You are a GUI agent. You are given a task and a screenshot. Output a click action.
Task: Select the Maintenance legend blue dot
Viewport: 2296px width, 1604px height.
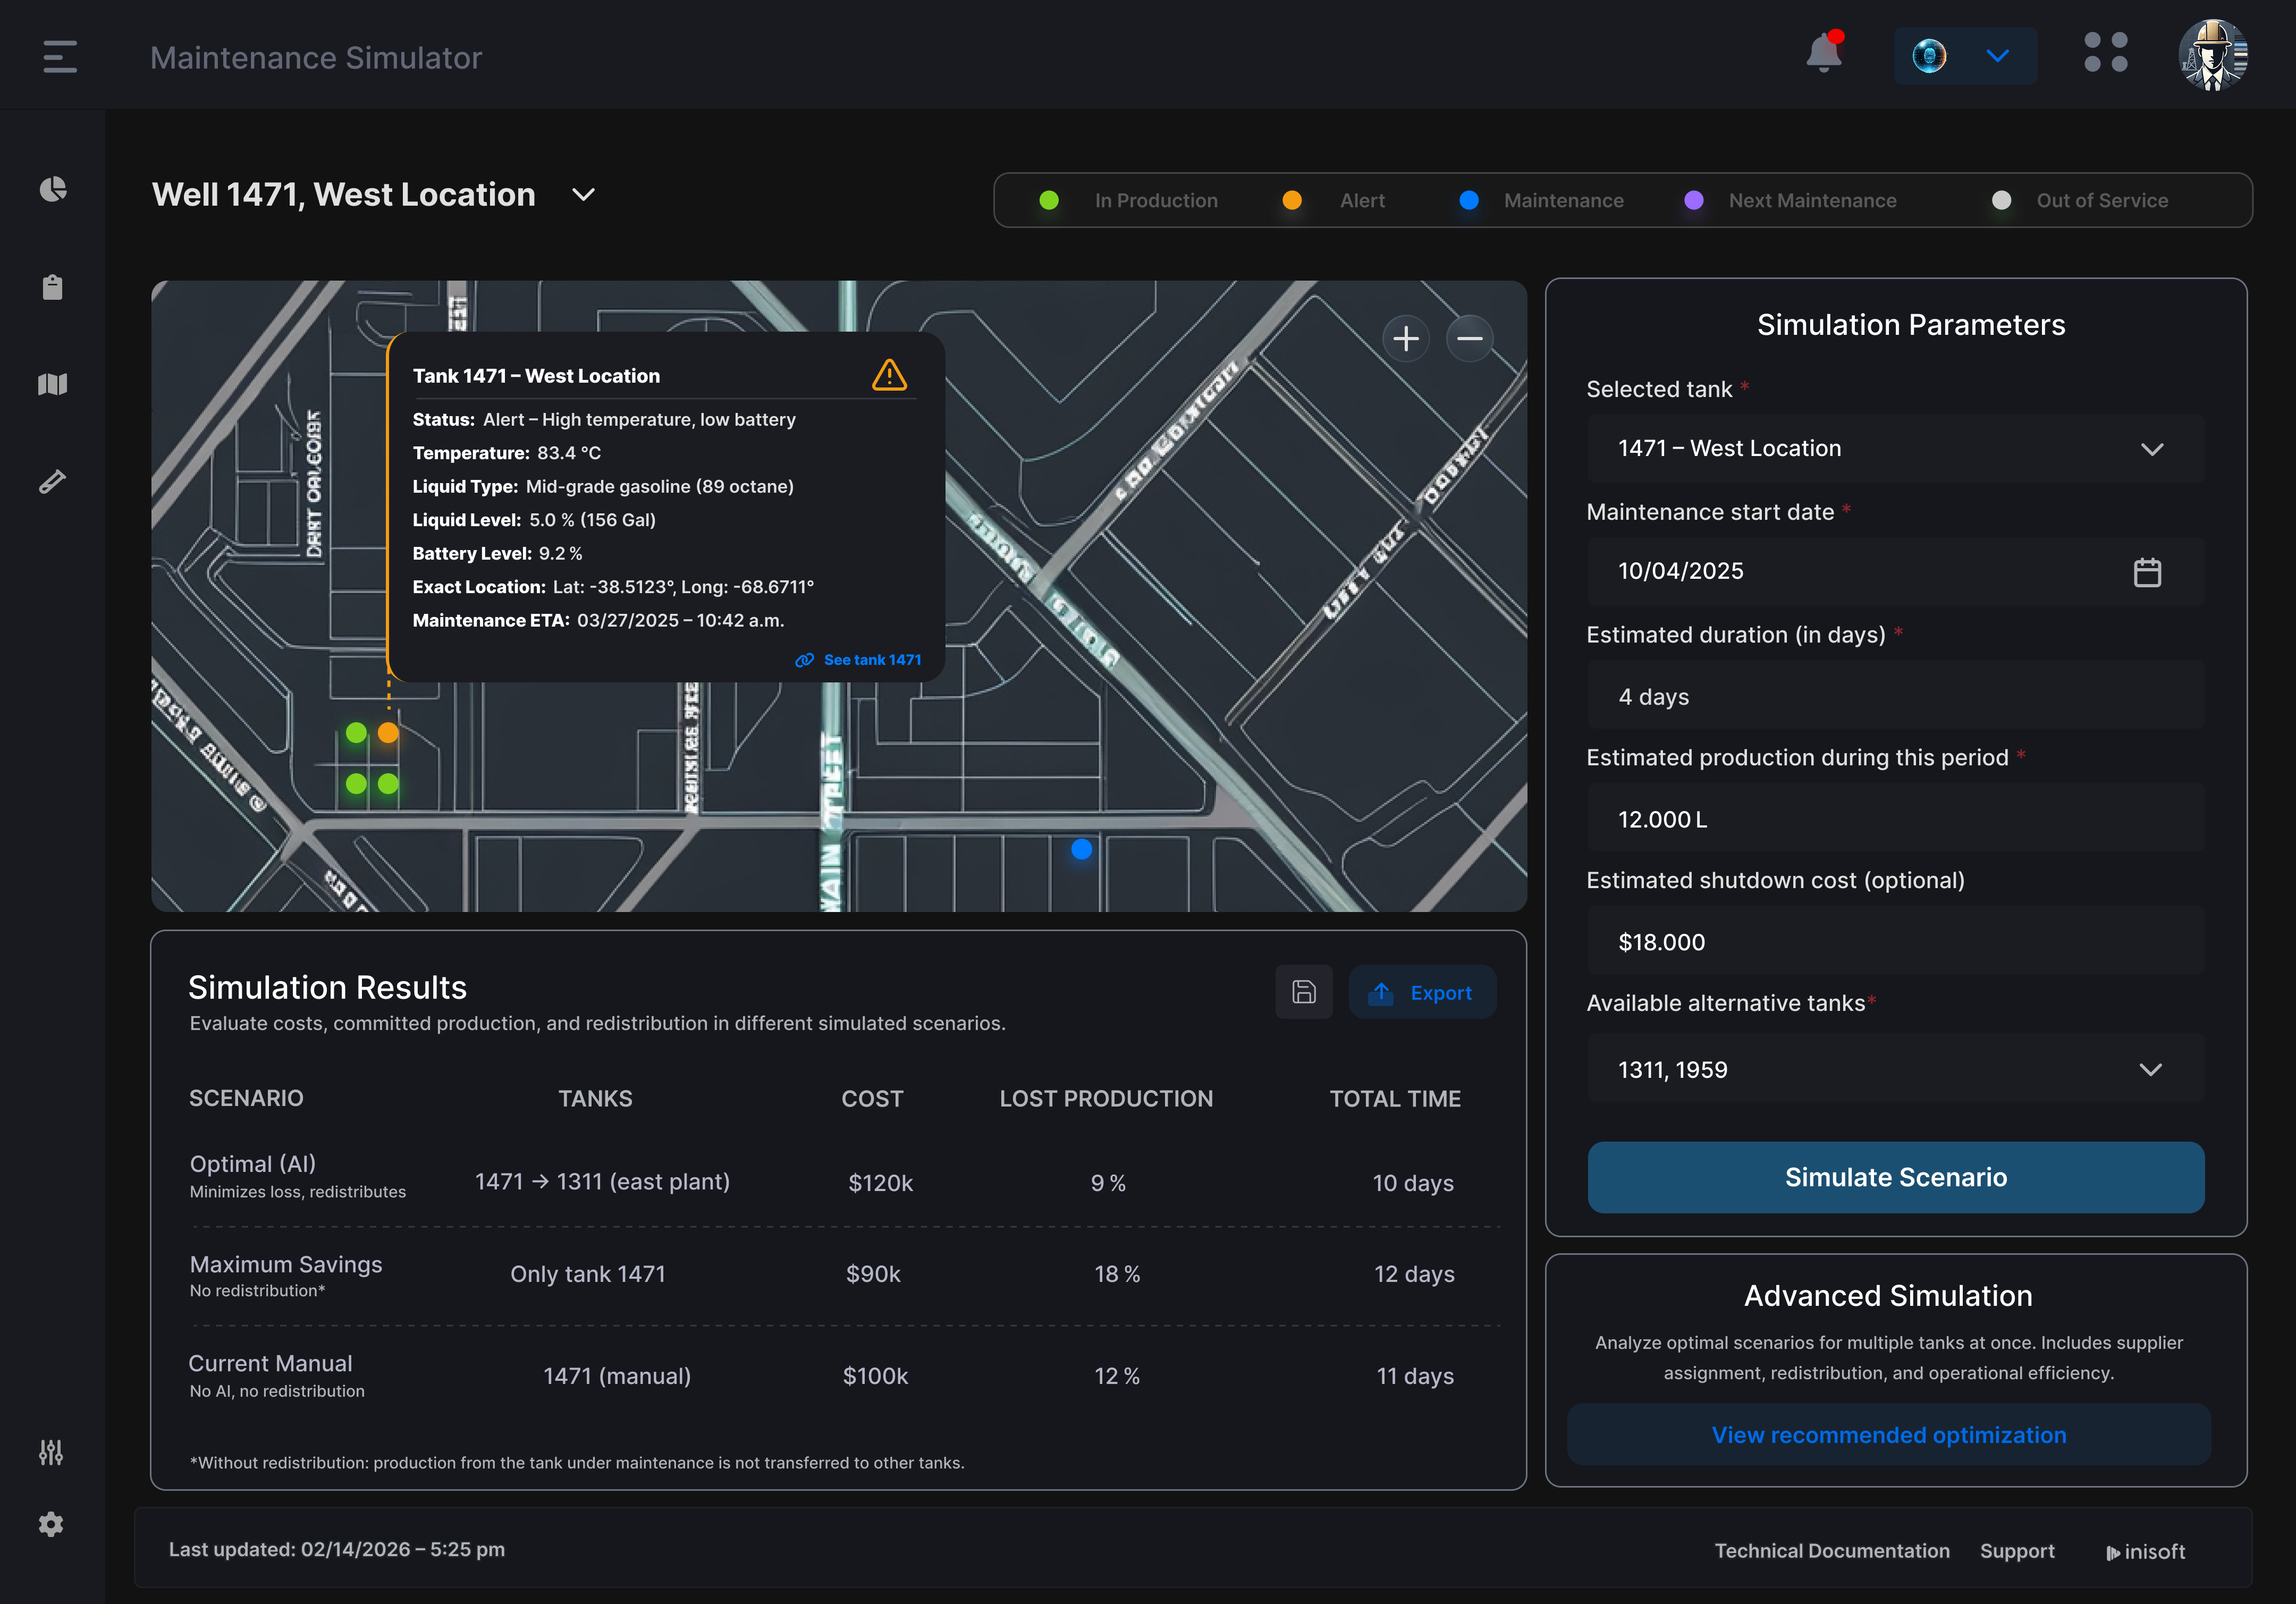pyautogui.click(x=1468, y=200)
